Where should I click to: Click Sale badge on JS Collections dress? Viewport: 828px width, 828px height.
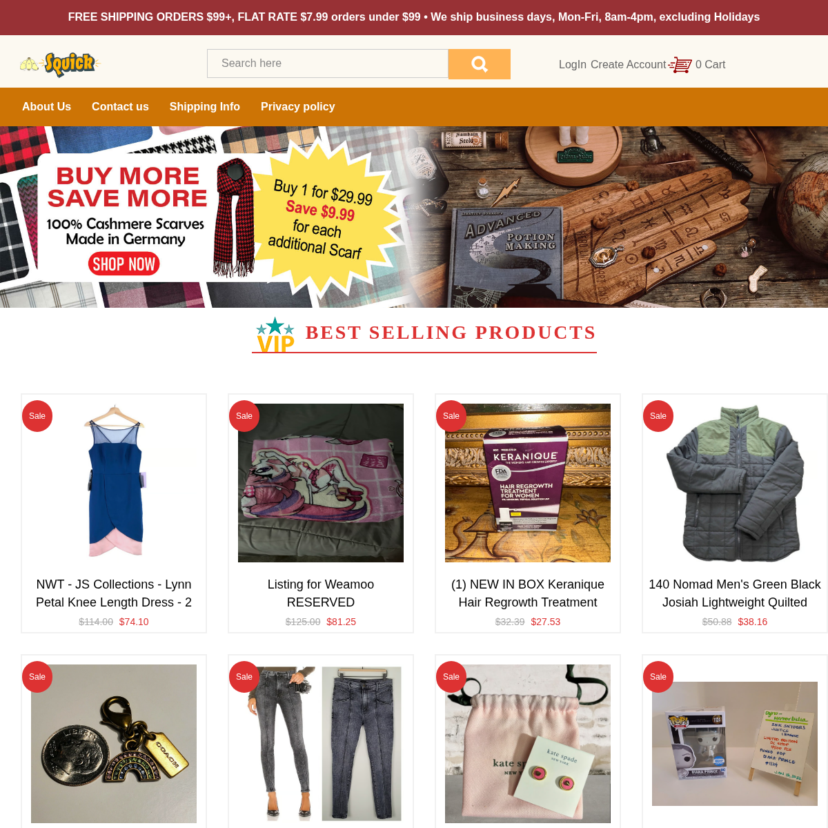pyautogui.click(x=37, y=416)
